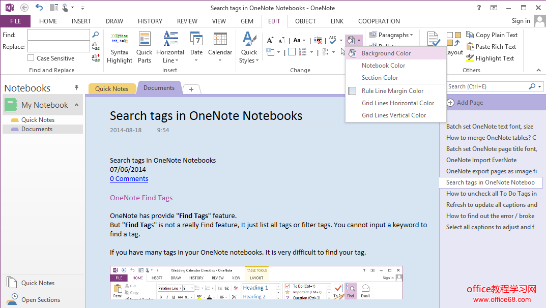
Task: Click into the Replace text field
Action: pyautogui.click(x=59, y=47)
